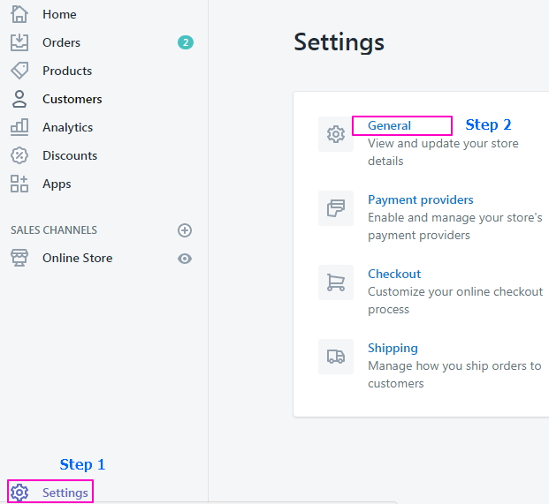The height and width of the screenshot is (504, 549).
Task: Click the Products tag icon
Action: (x=19, y=71)
